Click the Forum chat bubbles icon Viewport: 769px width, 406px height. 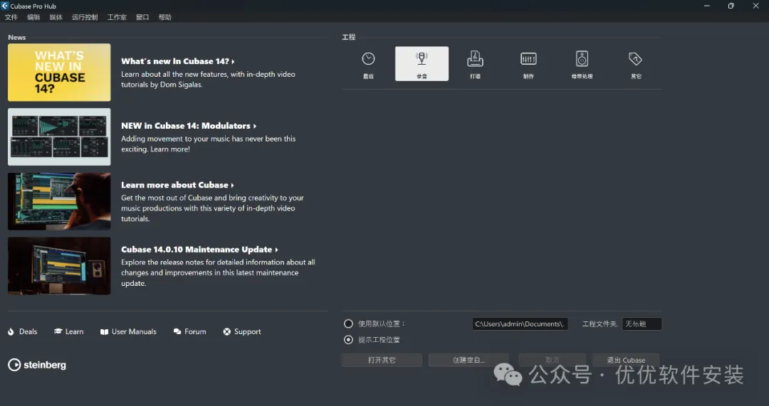177,331
